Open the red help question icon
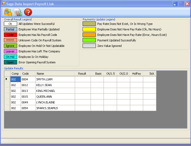 (x=28, y=12)
